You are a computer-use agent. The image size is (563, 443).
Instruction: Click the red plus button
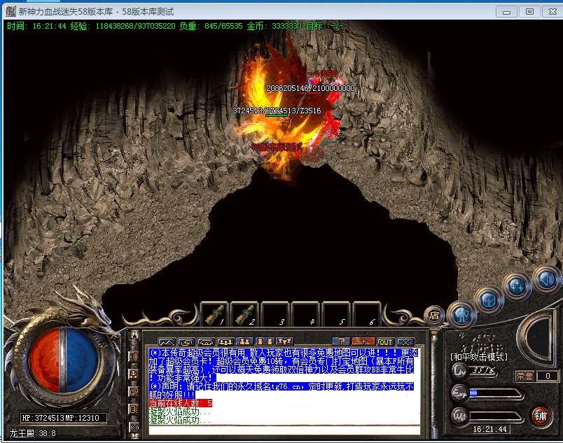click(x=363, y=342)
